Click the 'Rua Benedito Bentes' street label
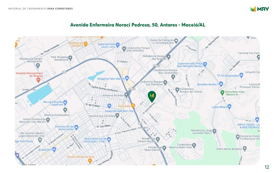Viewport: 276px width, 173px height. [x=172, y=97]
